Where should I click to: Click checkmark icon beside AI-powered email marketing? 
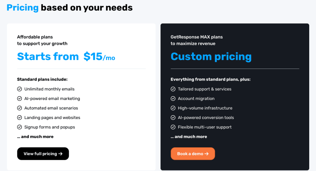pyautogui.click(x=19, y=99)
